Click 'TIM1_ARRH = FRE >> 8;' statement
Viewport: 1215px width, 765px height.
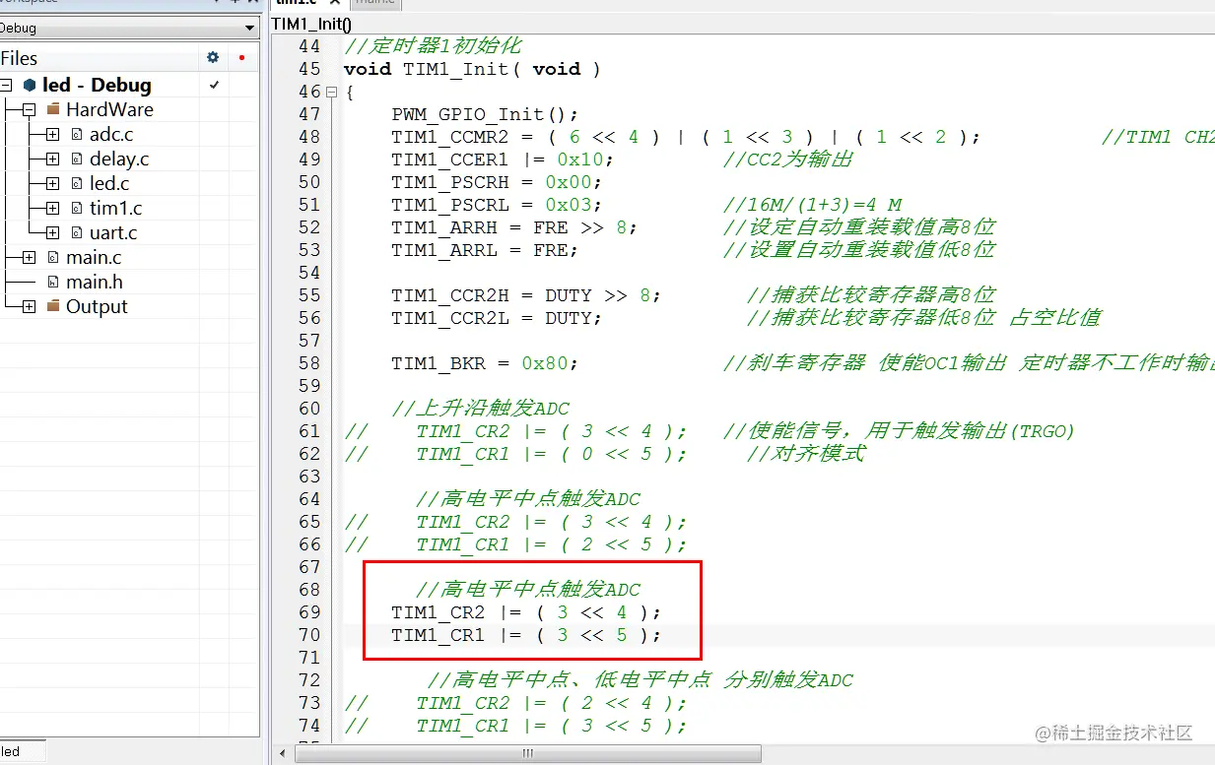pos(514,227)
